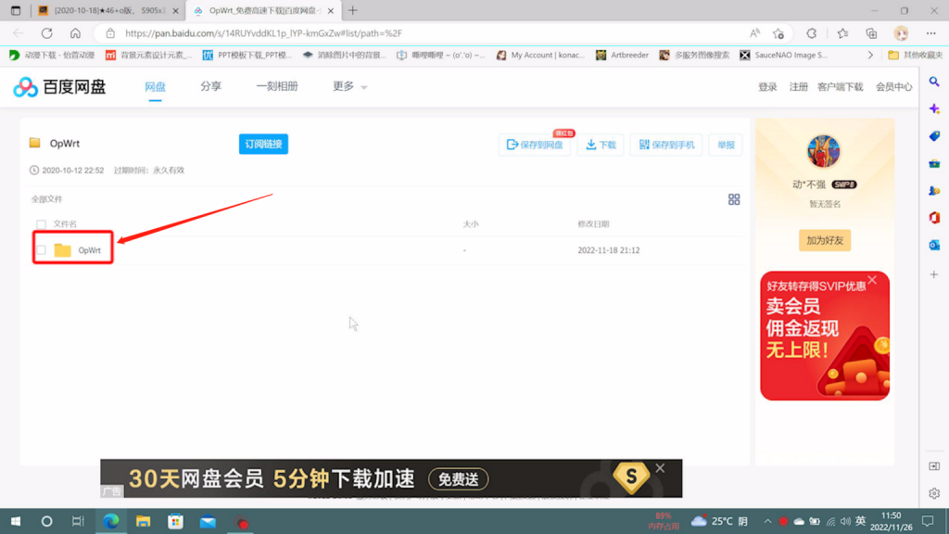Open Microsoft Store from taskbar

(x=175, y=521)
